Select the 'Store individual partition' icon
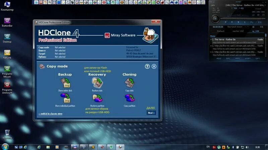This screenshot has width=268, height=150. pyautogui.click(x=65, y=98)
